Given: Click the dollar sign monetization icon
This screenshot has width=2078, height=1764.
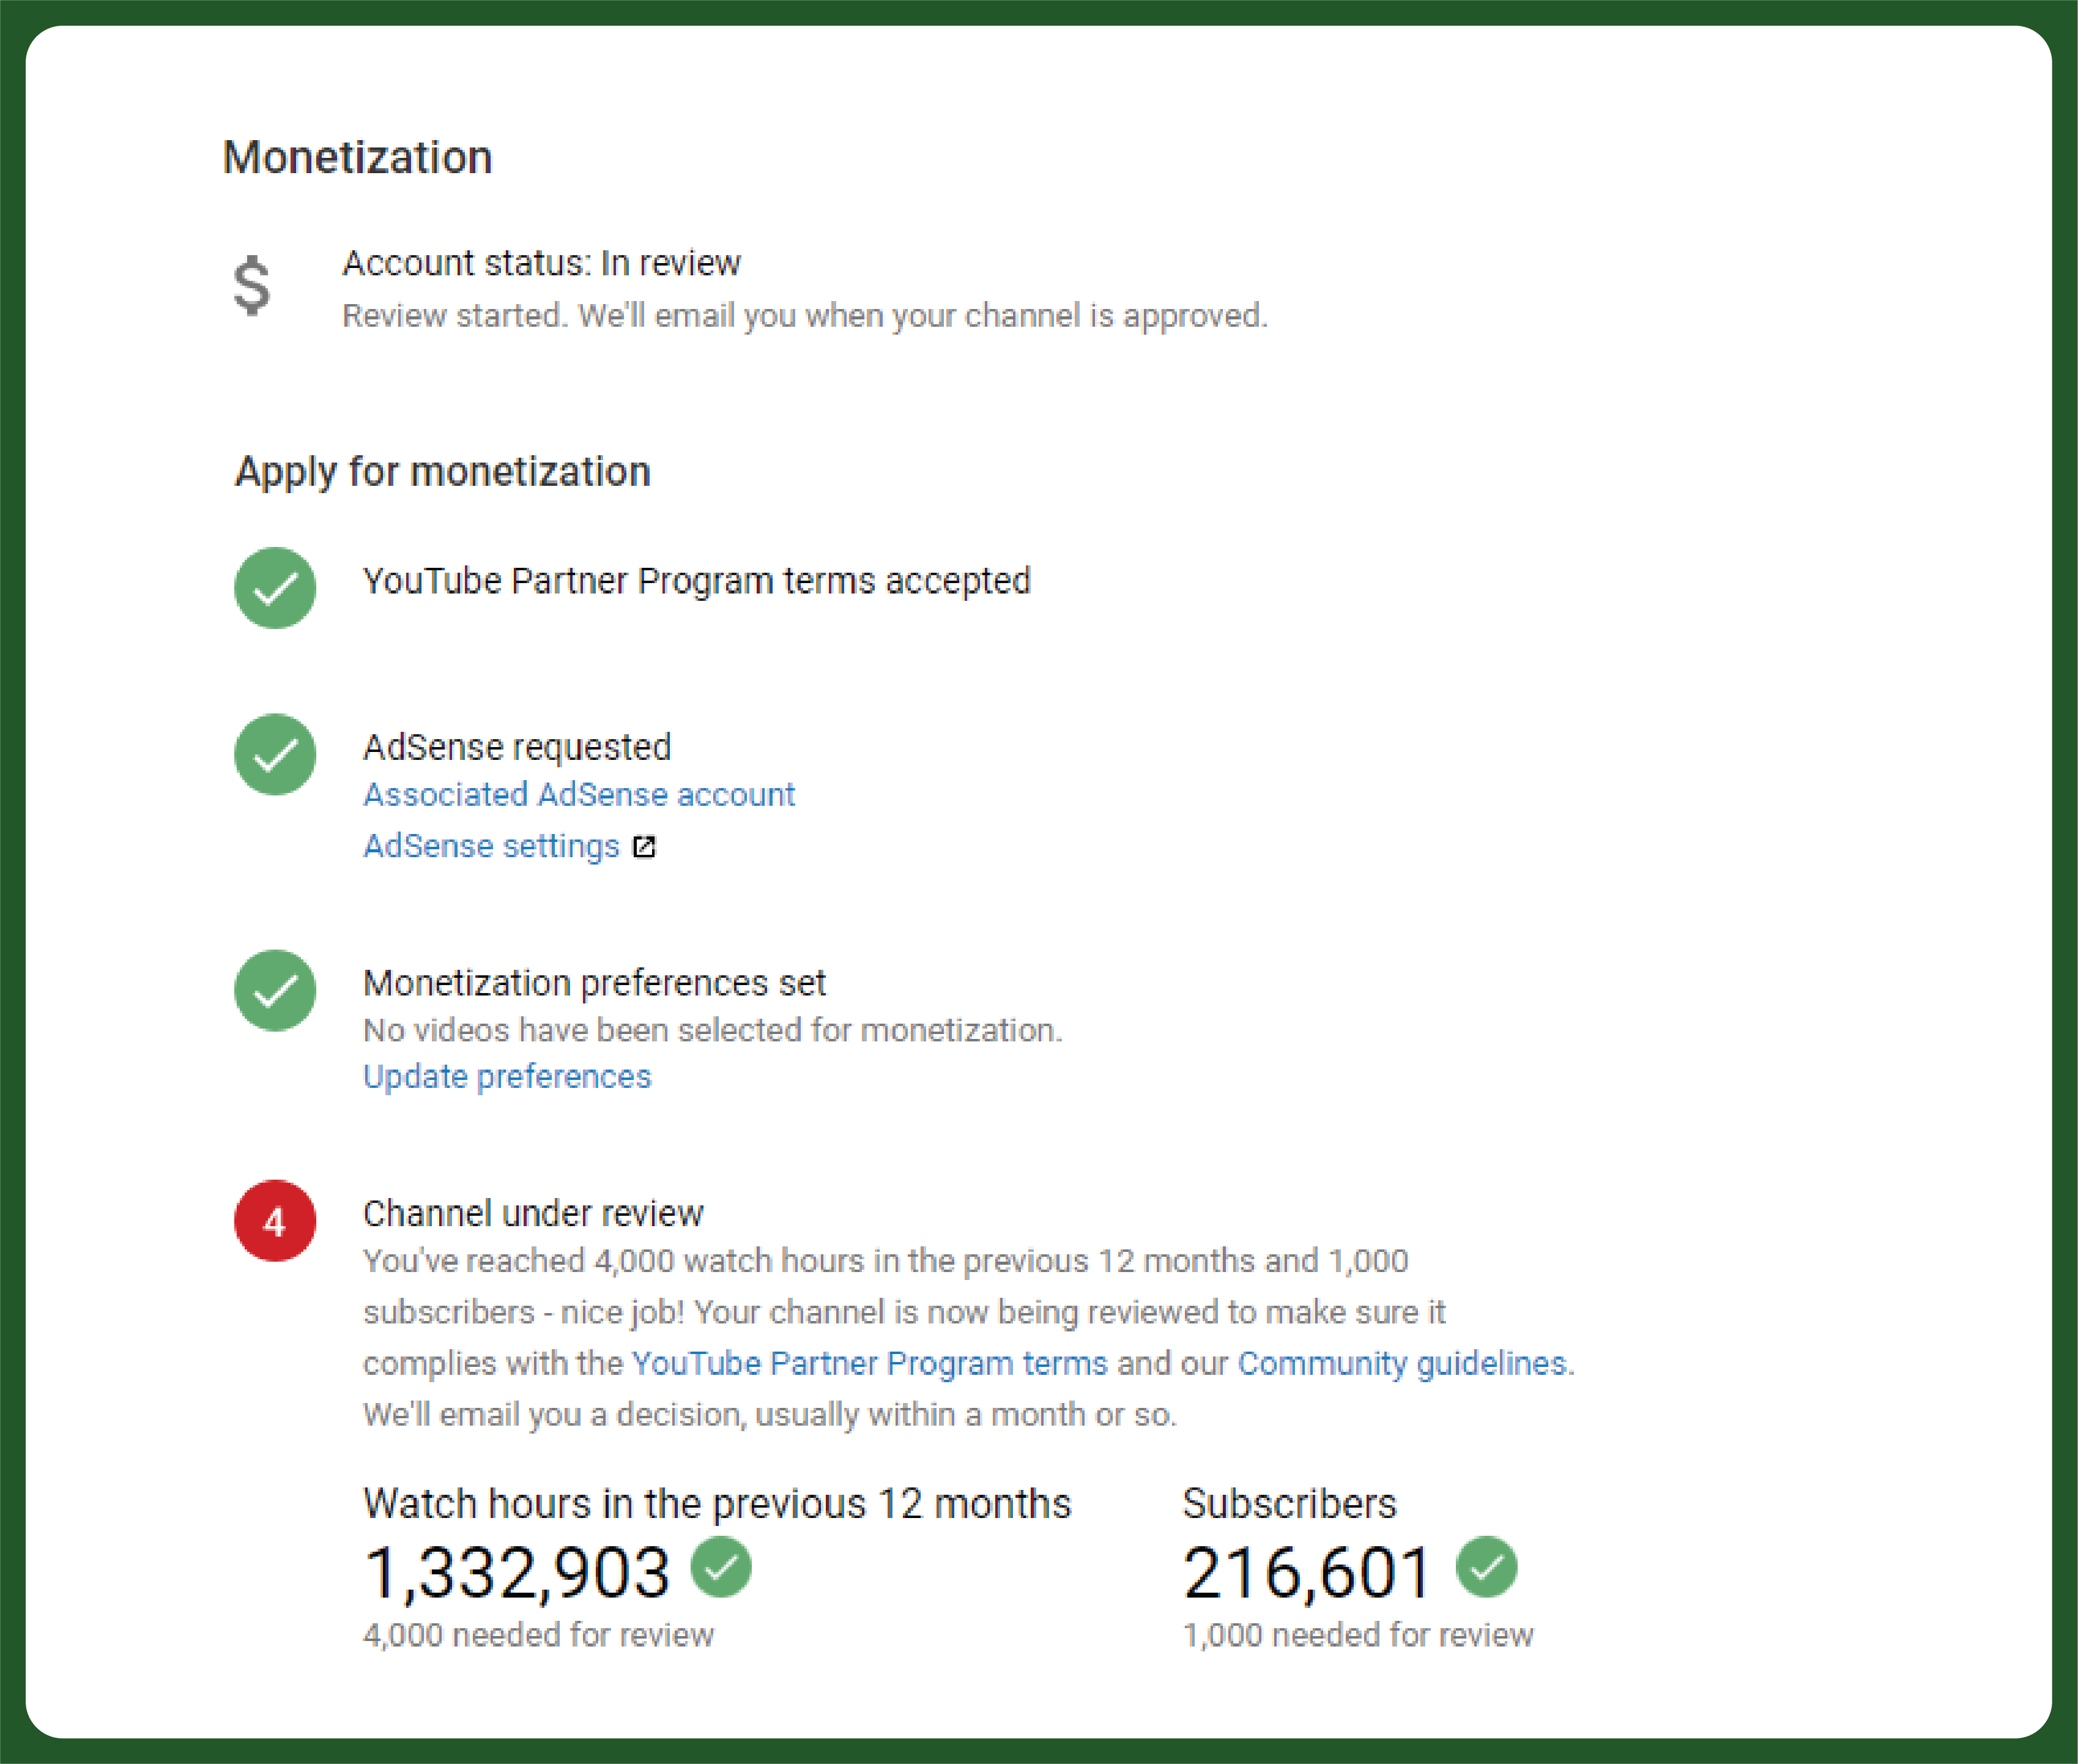Looking at the screenshot, I should click(x=252, y=286).
